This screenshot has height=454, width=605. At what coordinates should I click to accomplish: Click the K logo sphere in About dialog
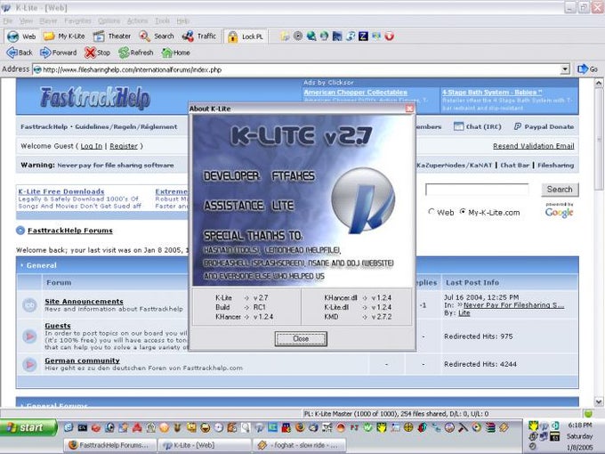tap(363, 199)
